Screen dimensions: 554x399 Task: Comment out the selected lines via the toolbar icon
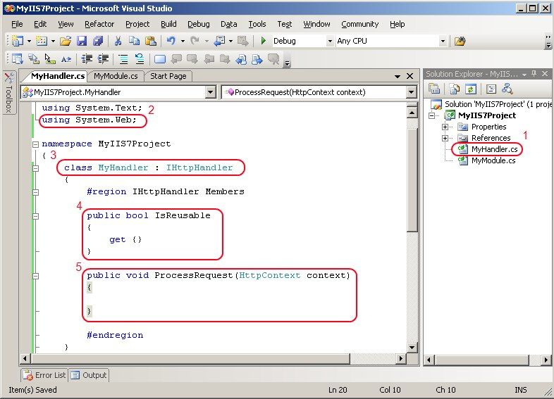[x=123, y=59]
